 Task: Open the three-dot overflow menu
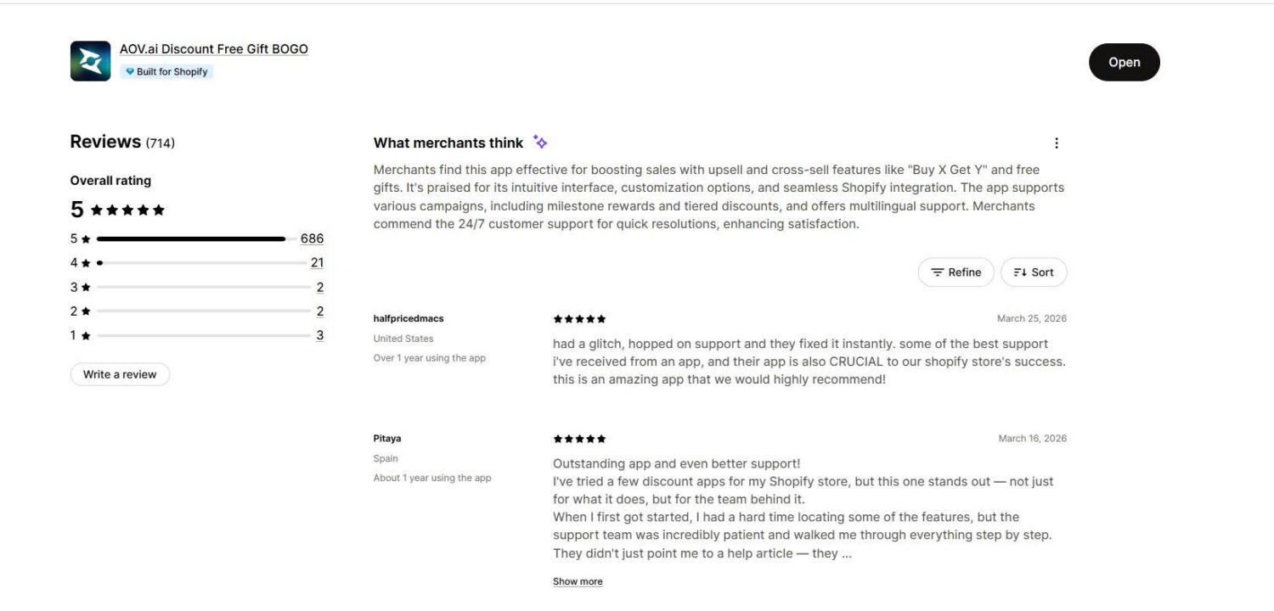click(1057, 143)
